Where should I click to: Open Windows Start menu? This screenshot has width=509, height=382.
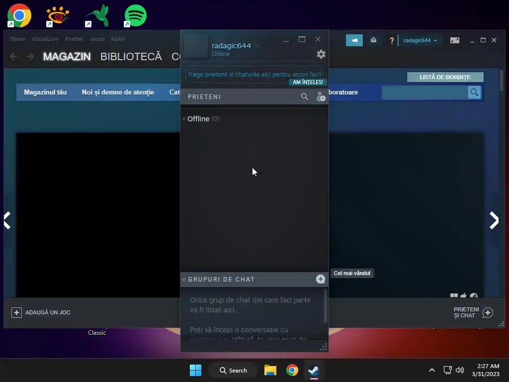pos(195,370)
